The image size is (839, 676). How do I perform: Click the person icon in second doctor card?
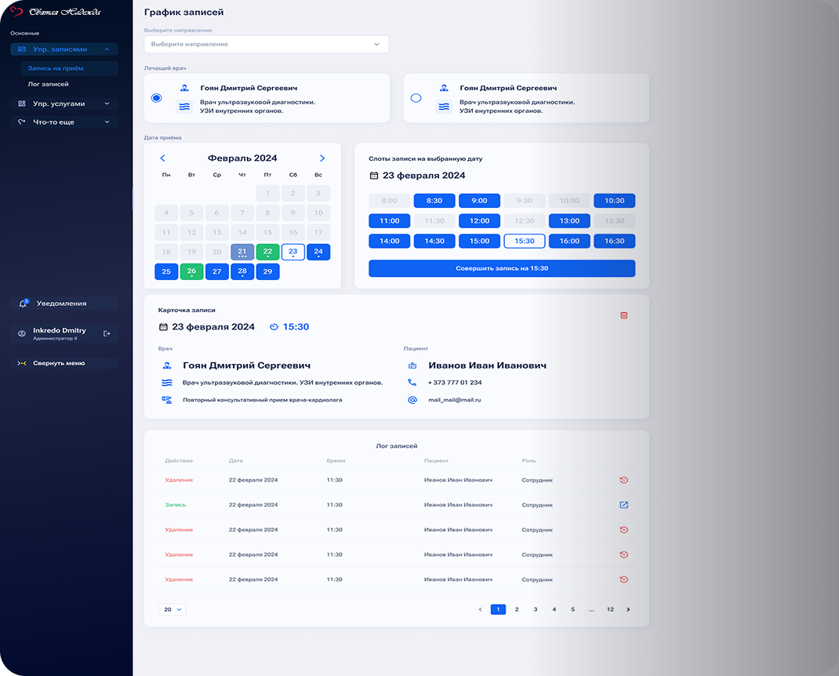(444, 88)
